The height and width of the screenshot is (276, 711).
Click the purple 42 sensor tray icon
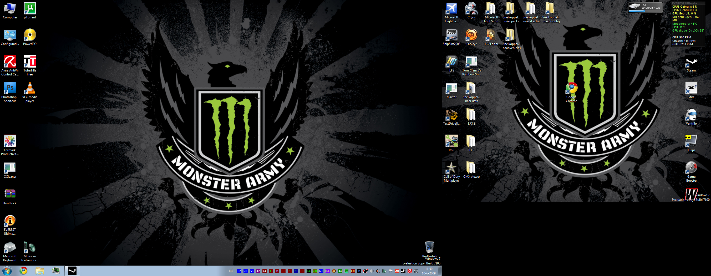click(x=258, y=271)
